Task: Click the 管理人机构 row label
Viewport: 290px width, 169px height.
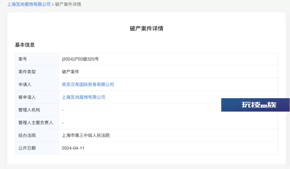Action: pyautogui.click(x=29, y=110)
